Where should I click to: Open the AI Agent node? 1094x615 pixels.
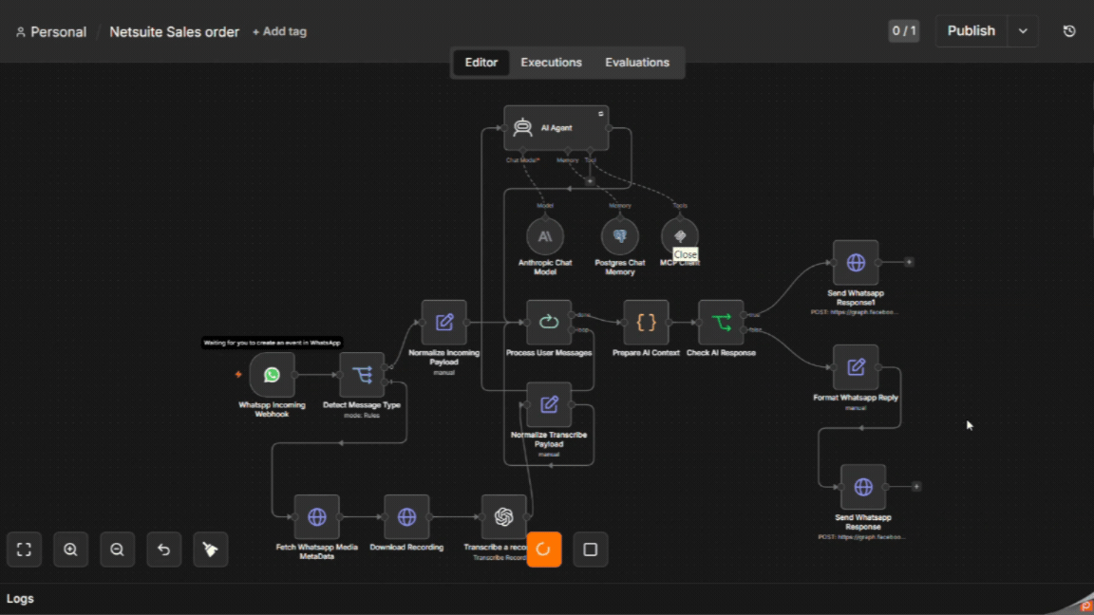[556, 127]
